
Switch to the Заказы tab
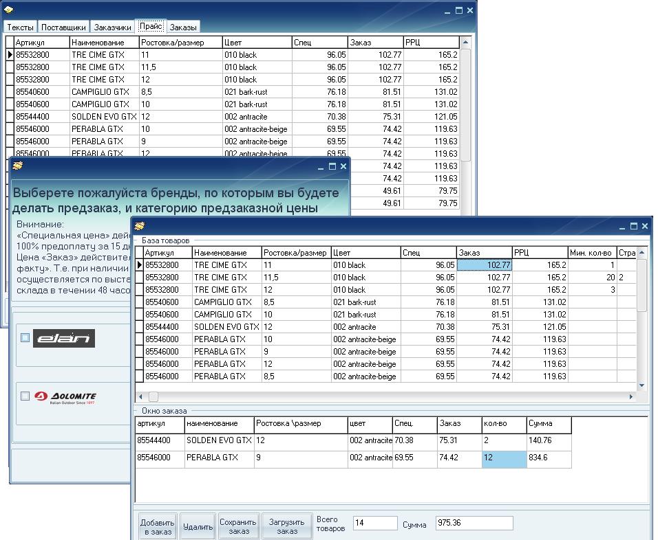183,27
